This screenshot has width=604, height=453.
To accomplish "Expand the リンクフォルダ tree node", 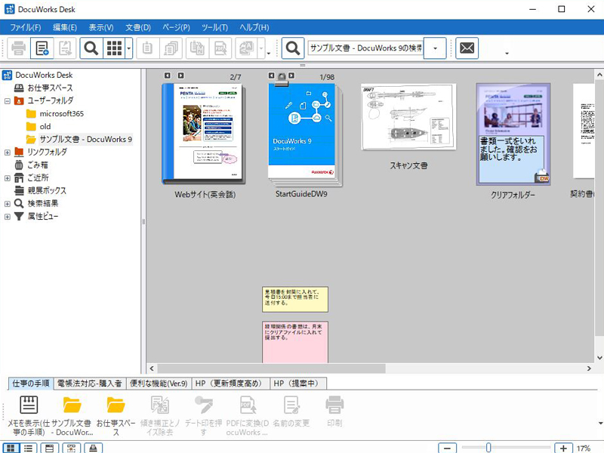I will click(x=8, y=153).
